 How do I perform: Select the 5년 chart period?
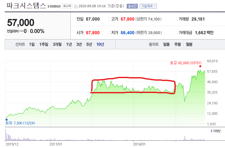[89, 44]
